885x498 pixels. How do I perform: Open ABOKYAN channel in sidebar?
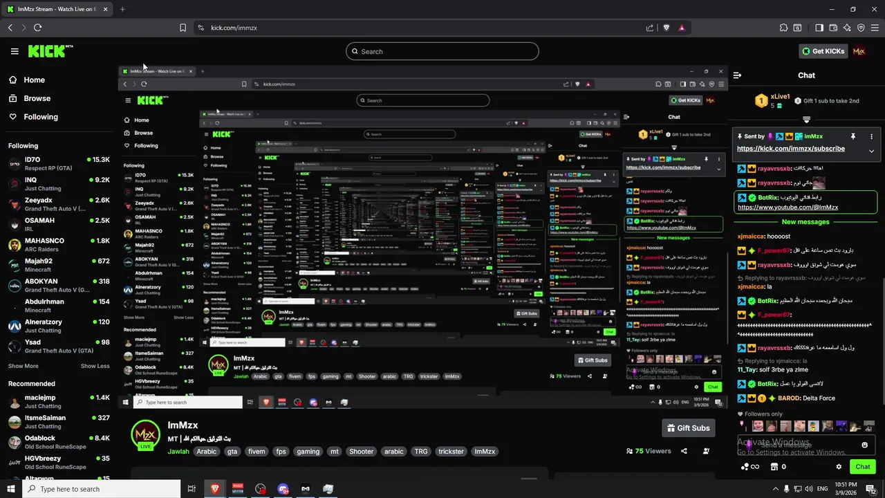(59, 286)
